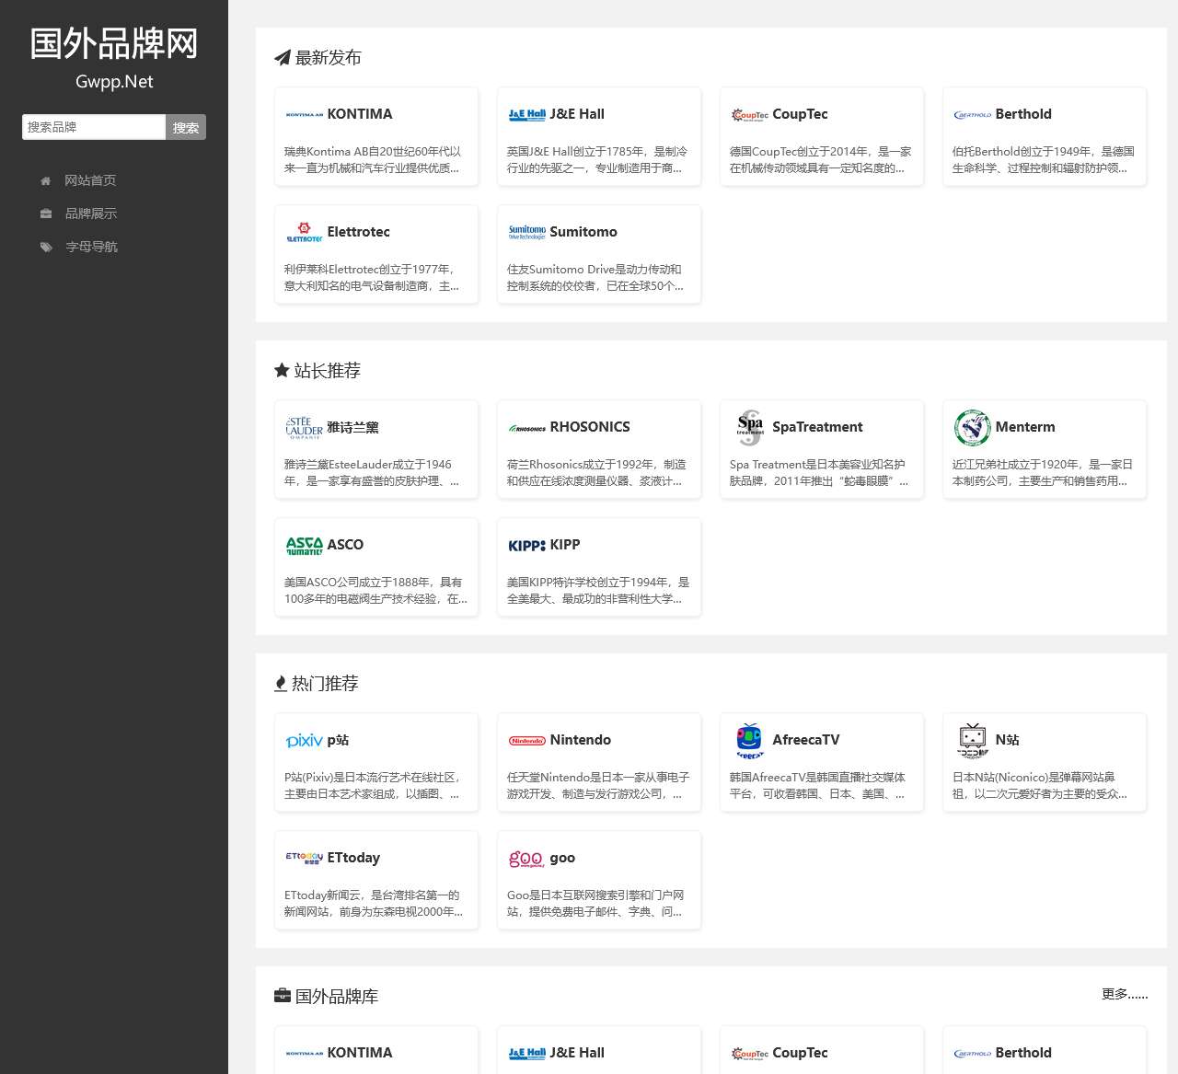Viewport: 1178px width, 1074px height.
Task: Open KONTIMA title in 最新发布
Action: pyautogui.click(x=360, y=114)
